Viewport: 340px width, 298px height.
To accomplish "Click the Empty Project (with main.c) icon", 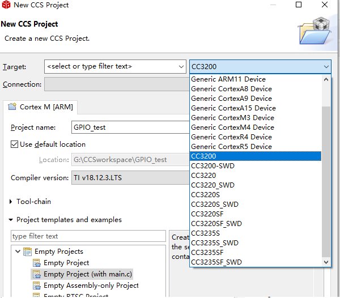I will coord(37,274).
